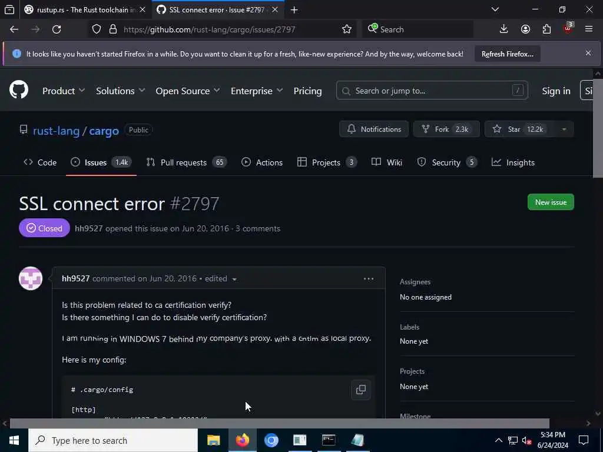Viewport: 603px width, 452px height.
Task: Click the New issue button
Action: 551,202
